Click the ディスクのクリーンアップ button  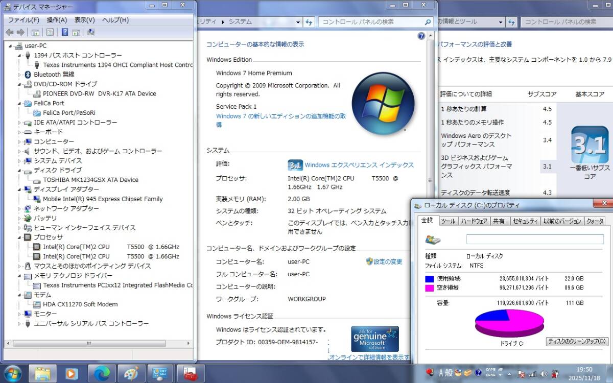tap(577, 341)
